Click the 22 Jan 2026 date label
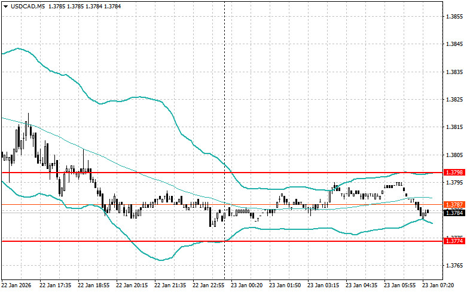The width and height of the screenshot is (467, 292). [x=16, y=285]
